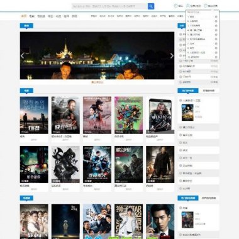The image size is (239, 239).
Task: Remove entry numbered 2 in history dropdown
Action: coord(216,21)
